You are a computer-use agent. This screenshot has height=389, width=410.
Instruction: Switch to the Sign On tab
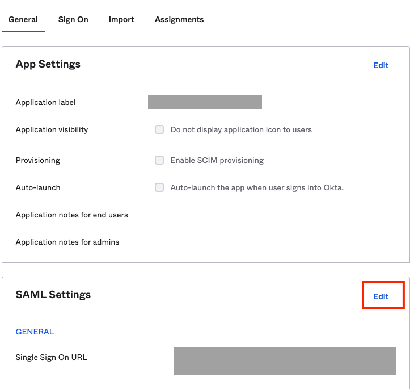(73, 20)
